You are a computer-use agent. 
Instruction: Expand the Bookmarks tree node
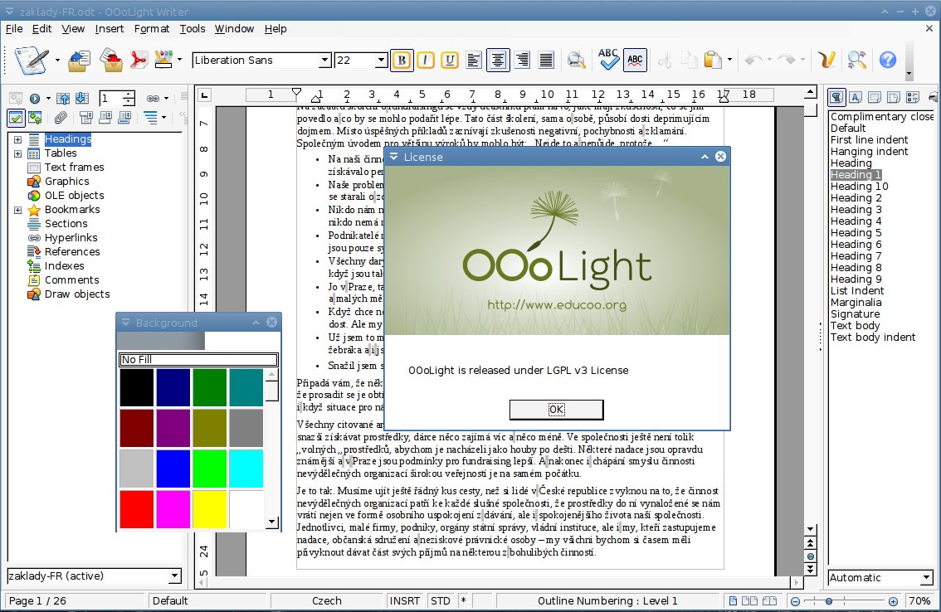[17, 210]
